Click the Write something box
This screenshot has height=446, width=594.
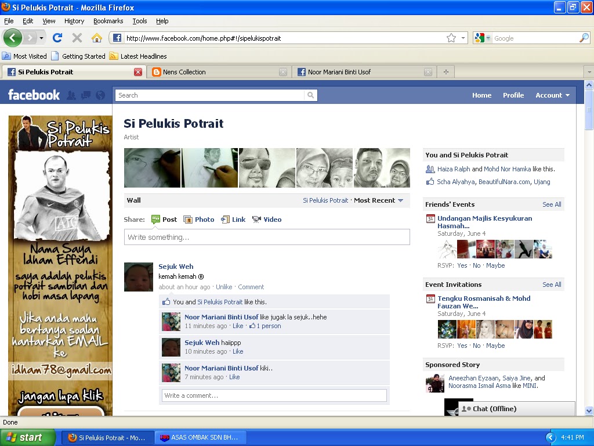click(x=267, y=237)
